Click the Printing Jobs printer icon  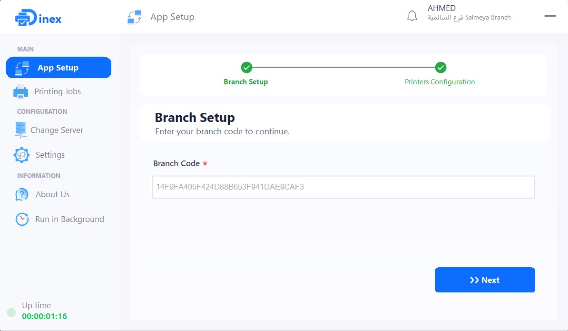tap(20, 92)
